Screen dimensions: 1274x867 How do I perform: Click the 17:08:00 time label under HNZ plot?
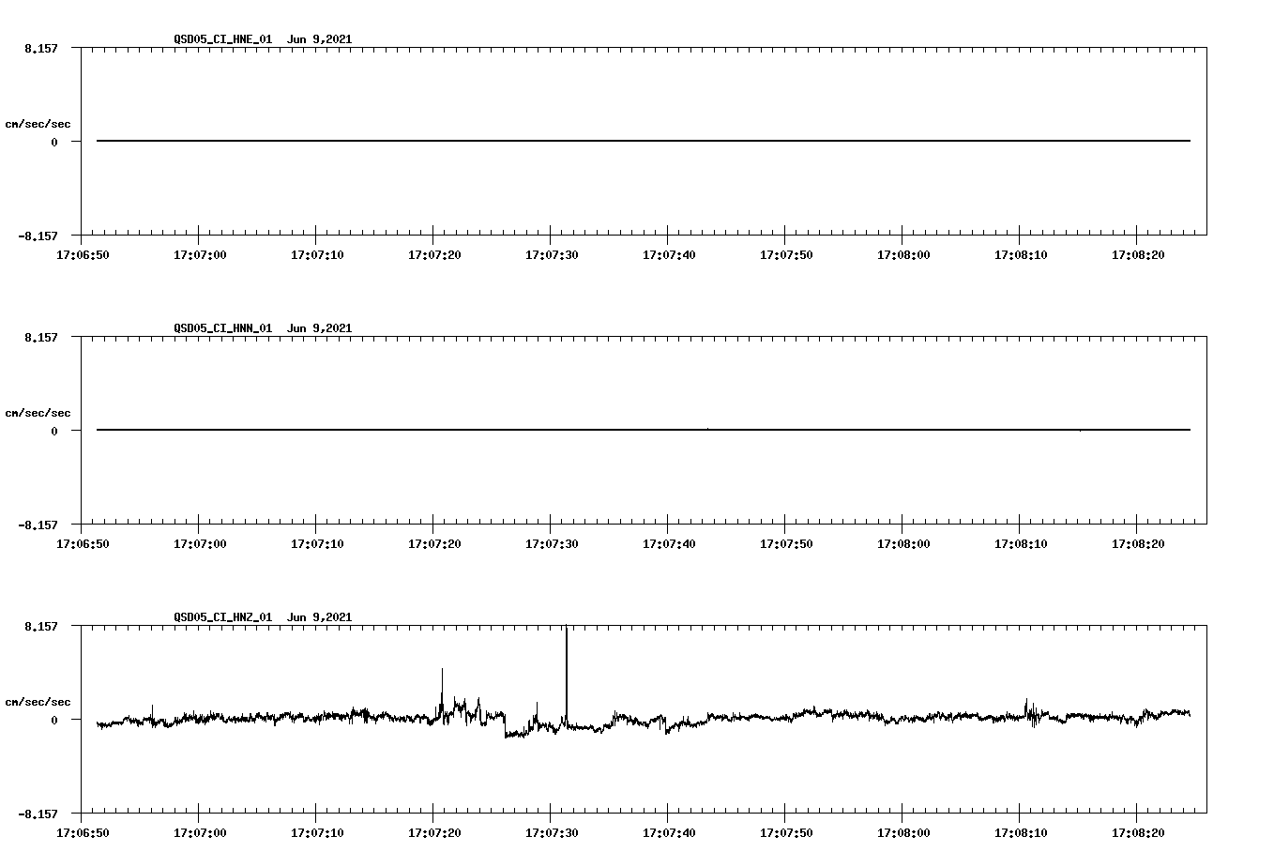coord(903,832)
